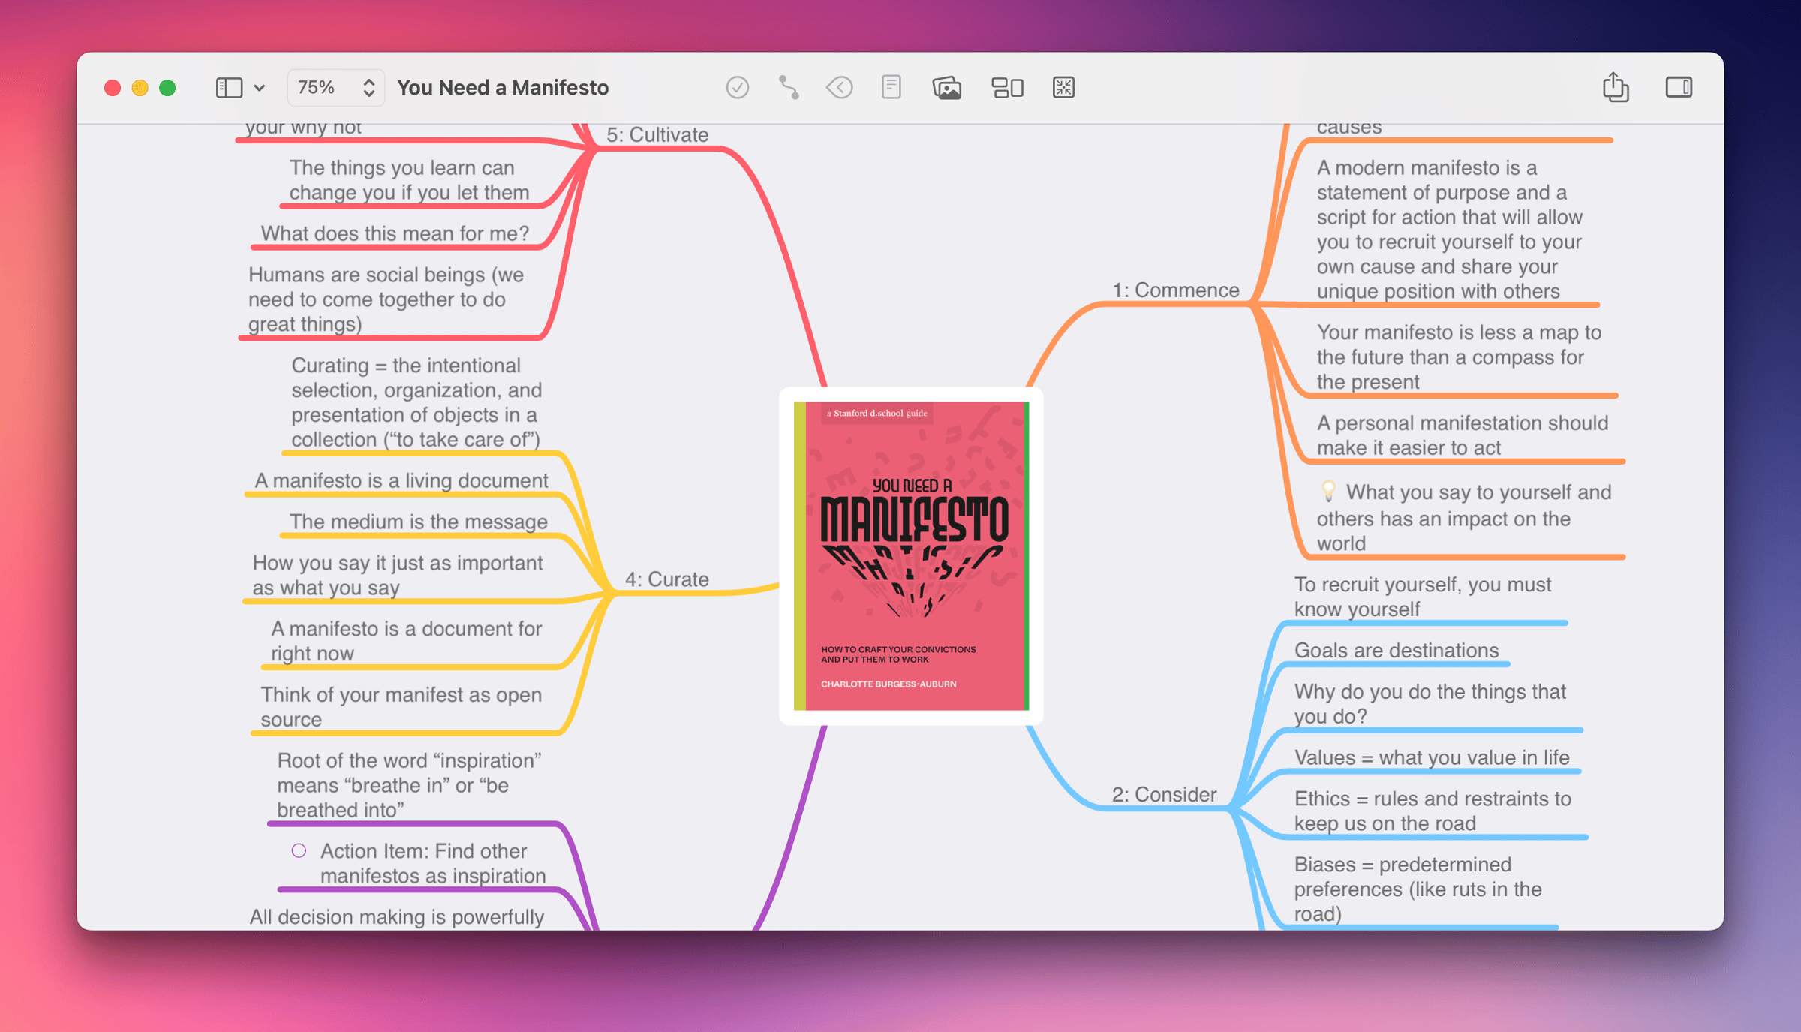Open the note document toolbar icon

pos(891,88)
